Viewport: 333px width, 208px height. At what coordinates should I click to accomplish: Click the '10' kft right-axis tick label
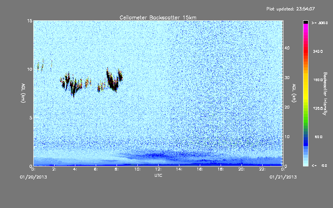(287, 137)
